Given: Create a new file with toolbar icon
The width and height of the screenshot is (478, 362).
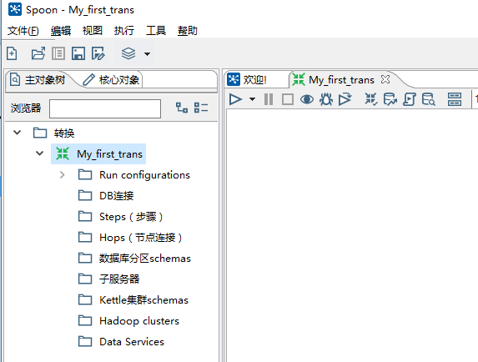Looking at the screenshot, I should (x=12, y=53).
